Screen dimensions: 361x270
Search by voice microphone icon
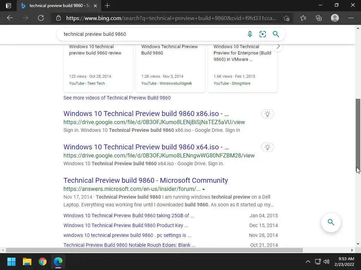click(x=250, y=34)
